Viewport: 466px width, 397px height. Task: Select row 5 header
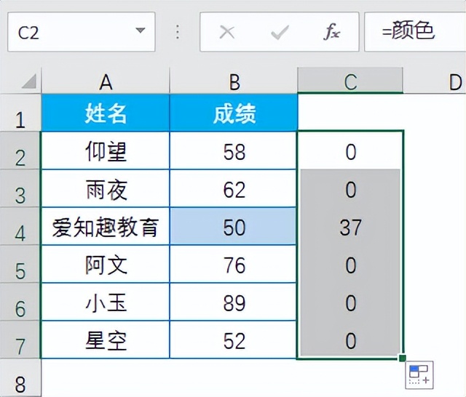click(x=20, y=264)
